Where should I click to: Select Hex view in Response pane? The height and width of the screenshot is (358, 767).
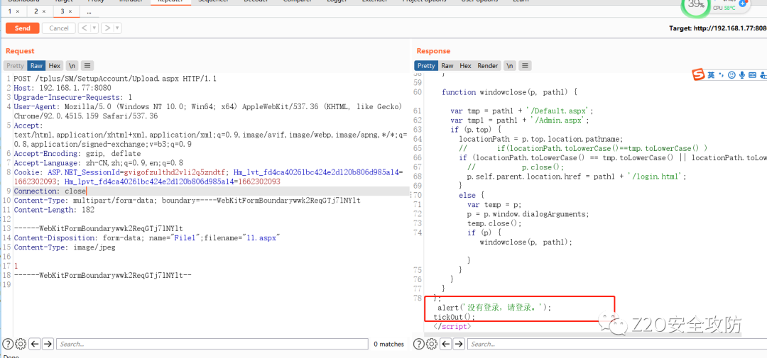[466, 65]
